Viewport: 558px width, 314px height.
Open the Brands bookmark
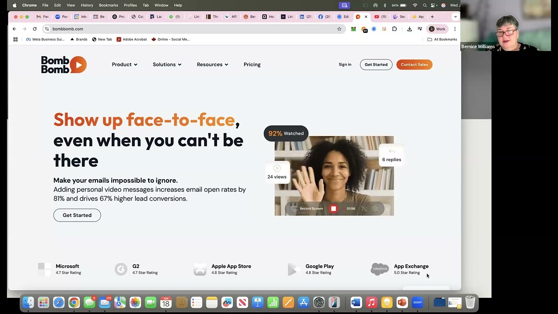[78, 39]
